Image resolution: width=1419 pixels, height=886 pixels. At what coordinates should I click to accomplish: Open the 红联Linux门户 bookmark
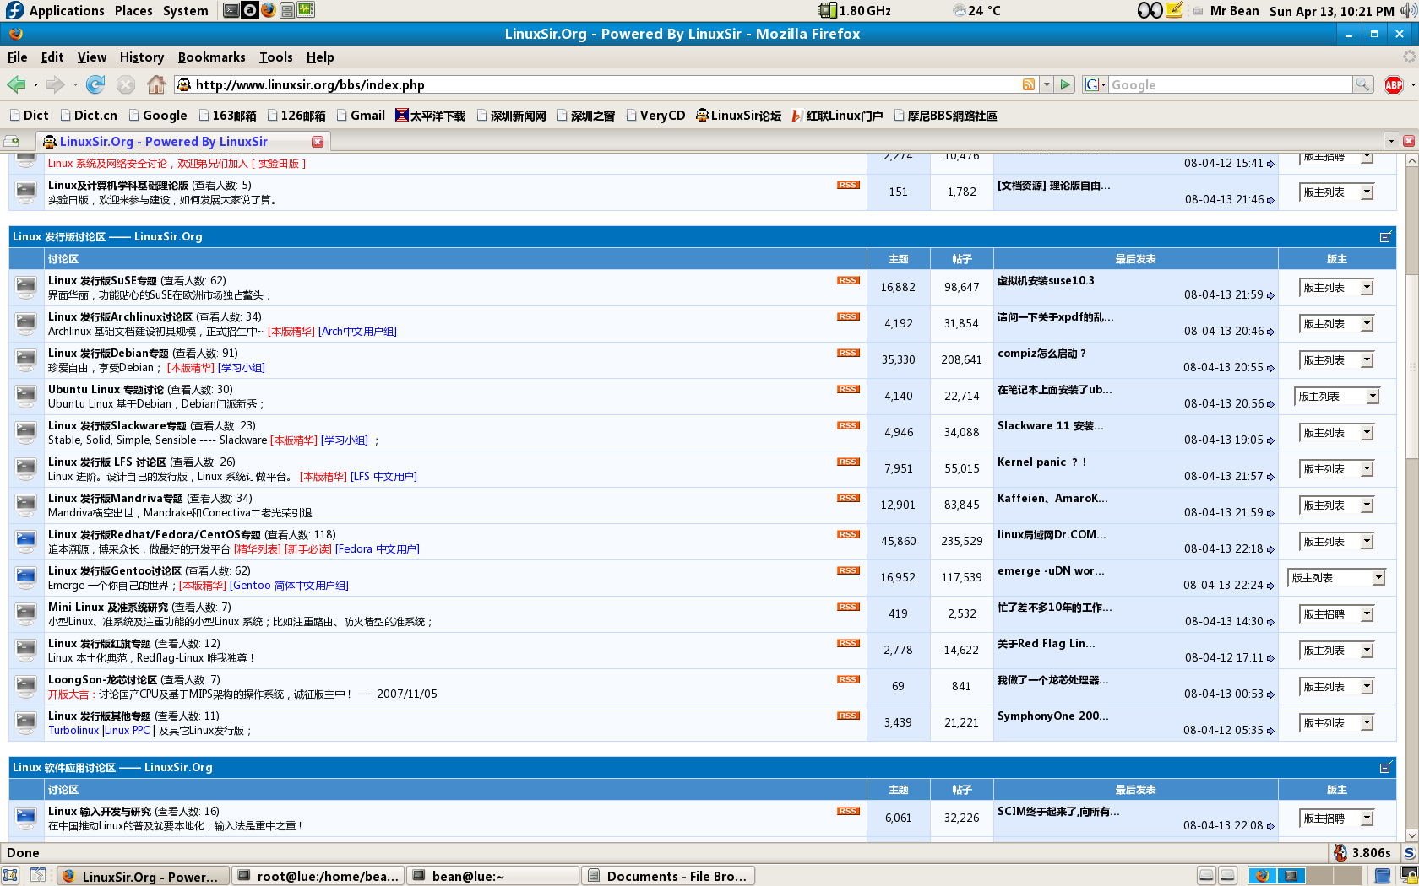pyautogui.click(x=837, y=116)
